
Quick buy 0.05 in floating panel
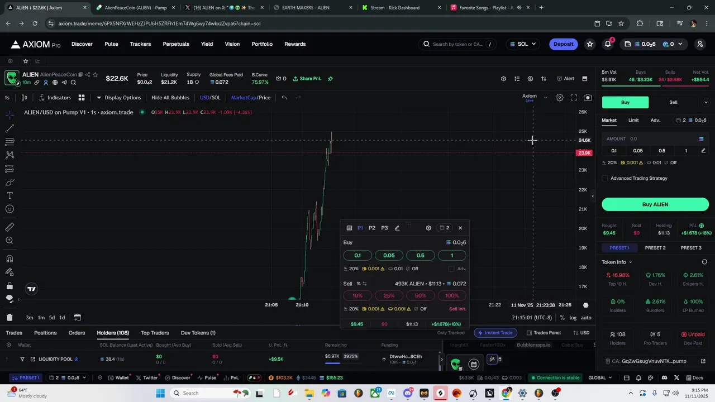[x=389, y=256]
